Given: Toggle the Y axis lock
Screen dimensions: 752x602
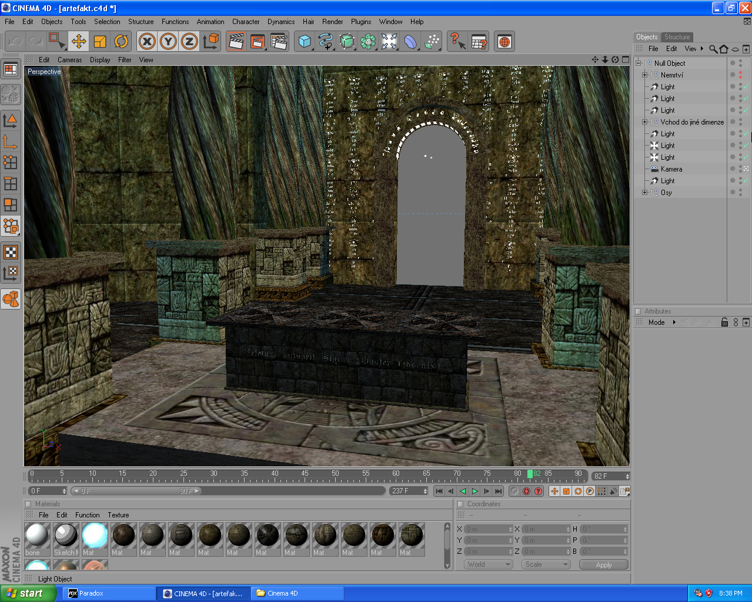Looking at the screenshot, I should coord(168,41).
